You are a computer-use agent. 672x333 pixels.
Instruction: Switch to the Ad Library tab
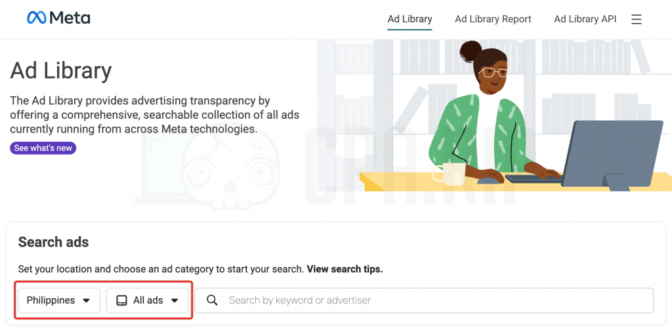tap(409, 19)
